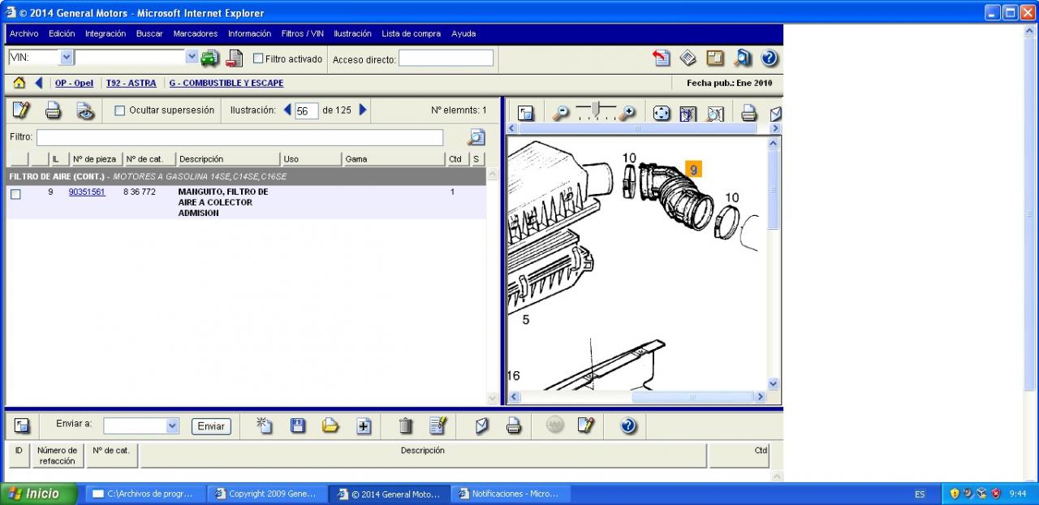
Task: Open the VIN type dropdown
Action: [67, 58]
